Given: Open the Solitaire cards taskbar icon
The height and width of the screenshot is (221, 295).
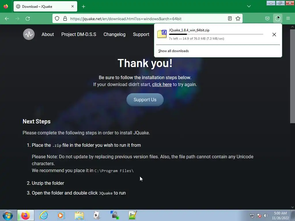Looking at the screenshot, I should [x=97, y=215].
